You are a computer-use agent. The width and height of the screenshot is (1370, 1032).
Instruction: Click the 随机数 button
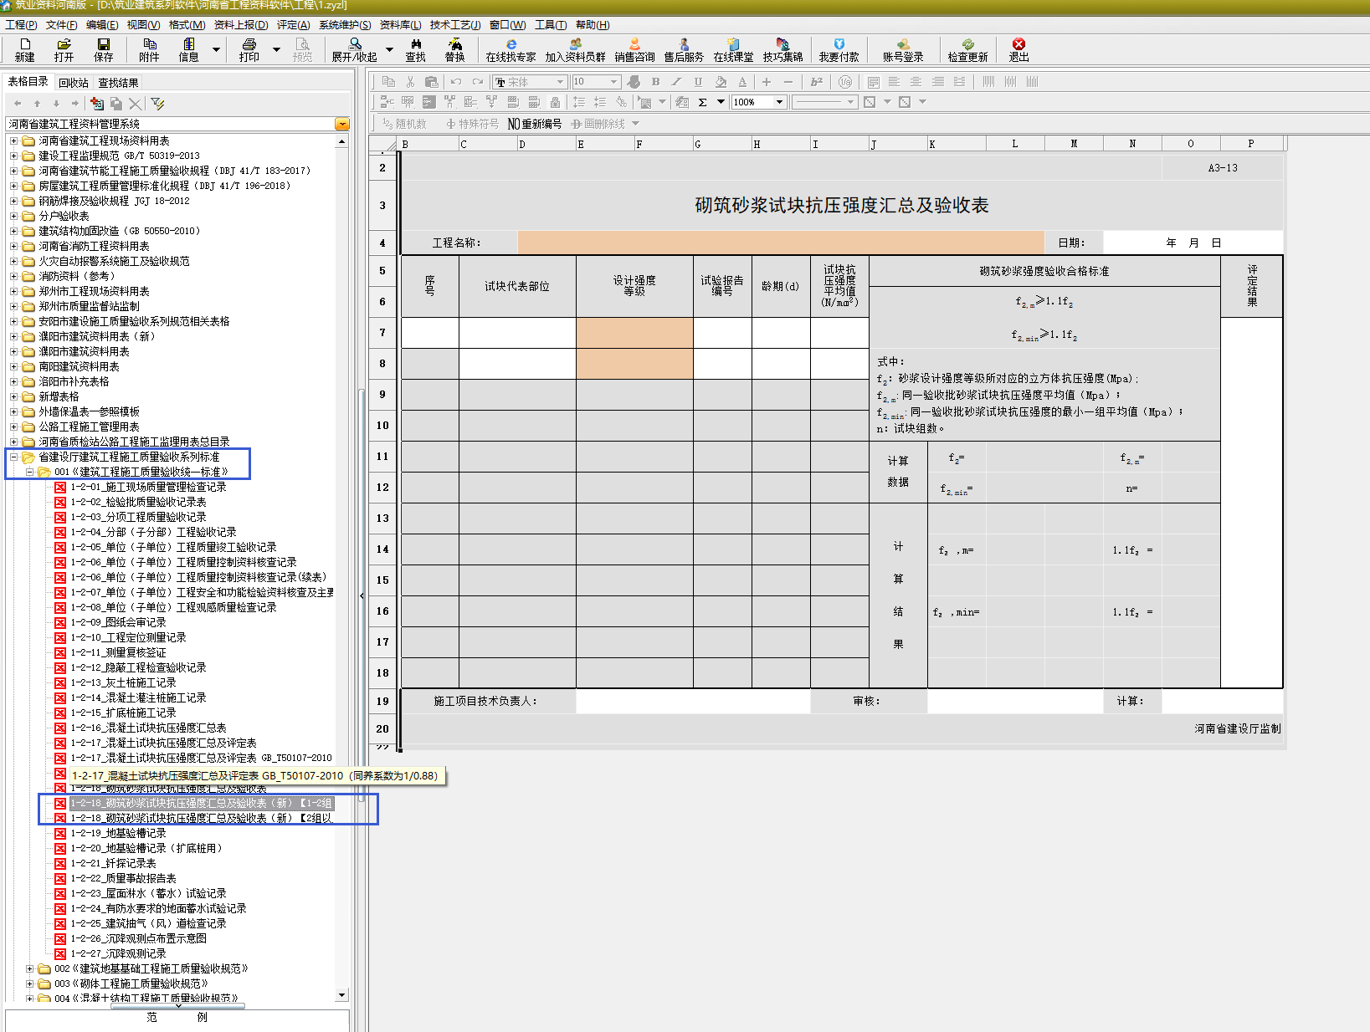tap(404, 124)
